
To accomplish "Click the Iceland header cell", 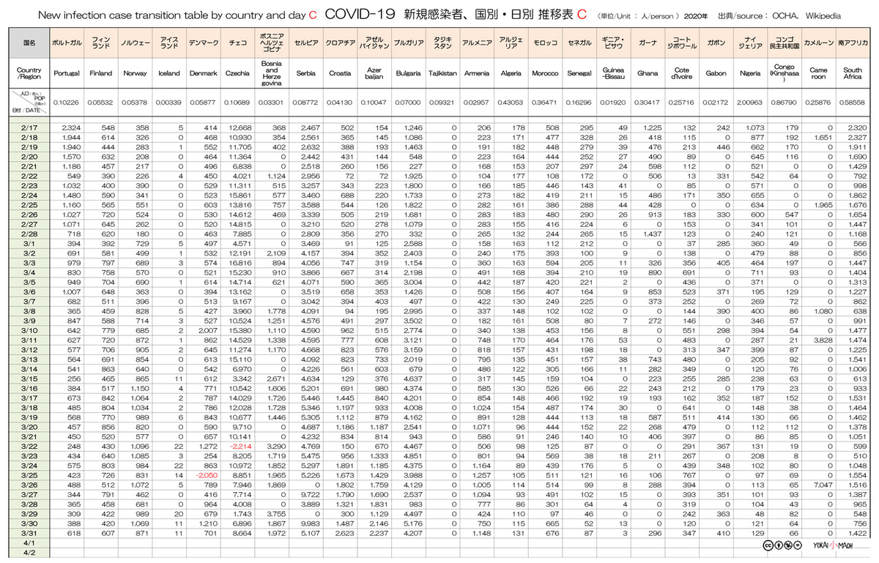I will 168,73.
